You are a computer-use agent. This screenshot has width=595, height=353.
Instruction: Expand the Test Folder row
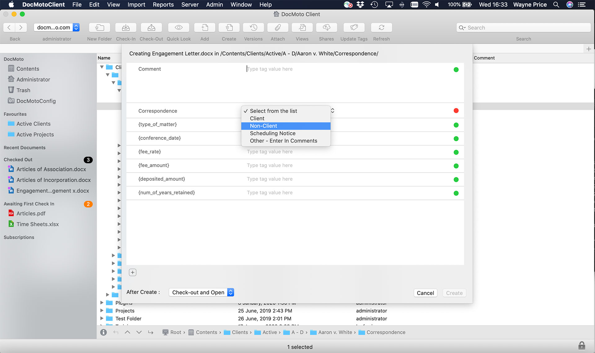102,318
